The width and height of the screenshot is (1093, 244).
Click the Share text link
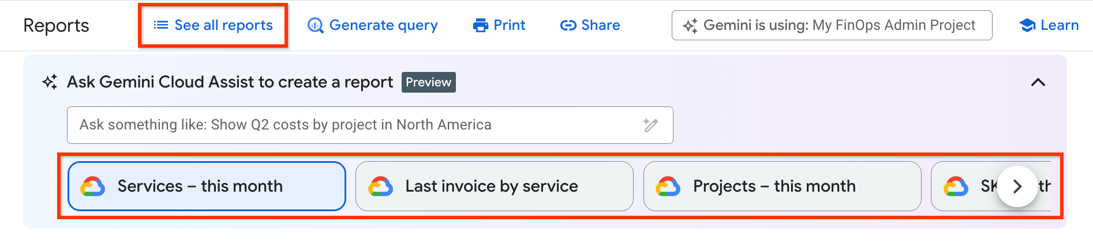tap(600, 25)
